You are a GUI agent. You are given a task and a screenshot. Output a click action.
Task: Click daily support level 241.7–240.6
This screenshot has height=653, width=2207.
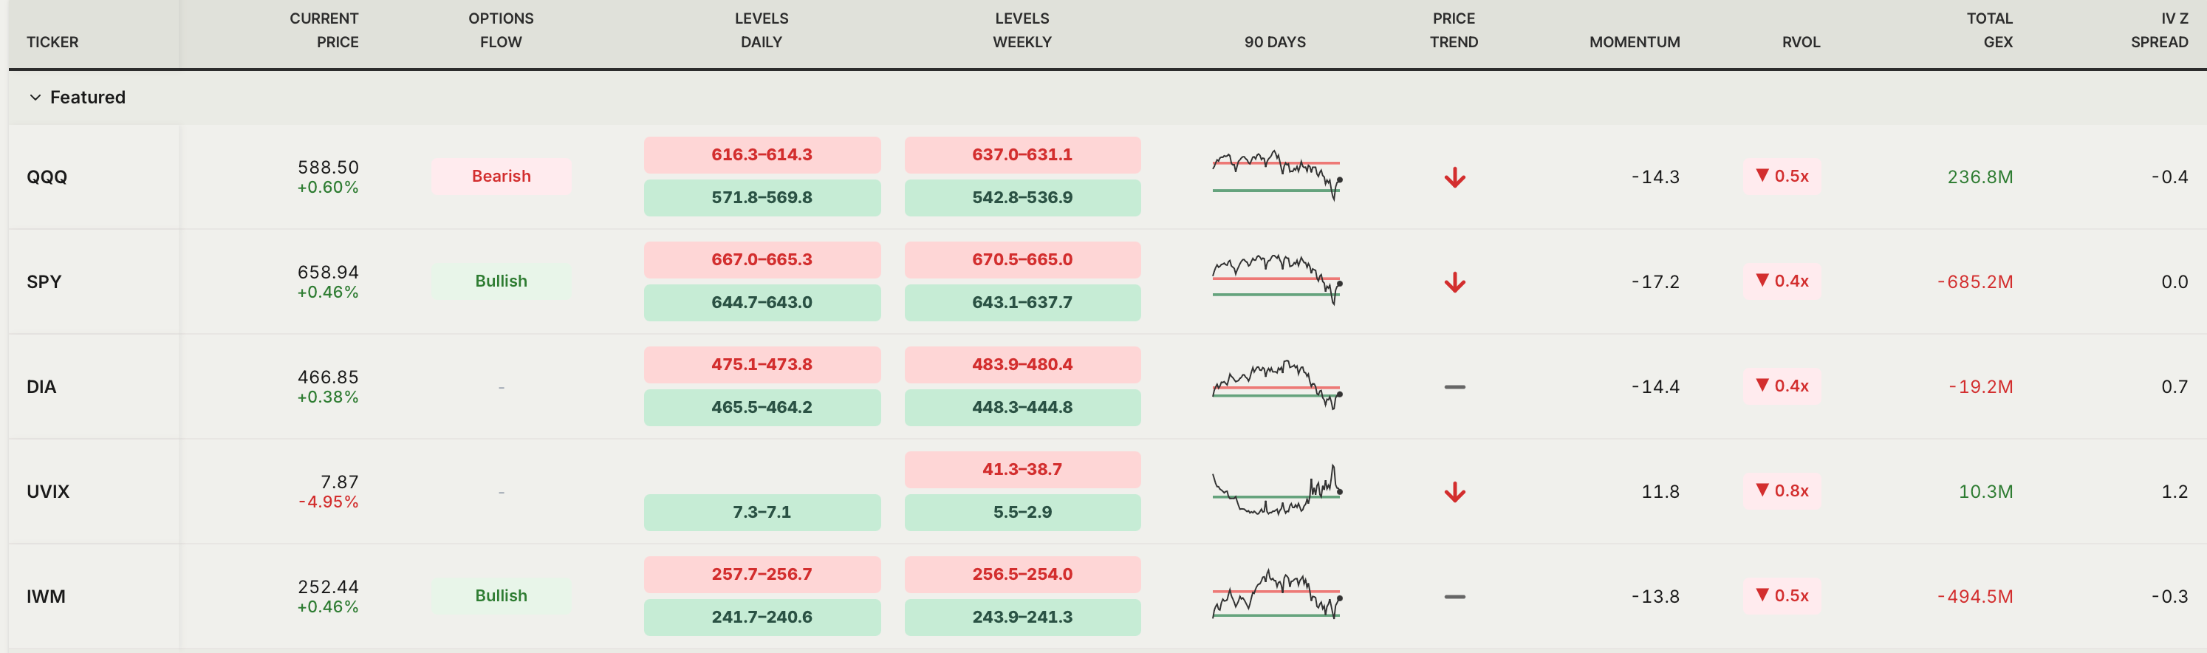tap(762, 618)
